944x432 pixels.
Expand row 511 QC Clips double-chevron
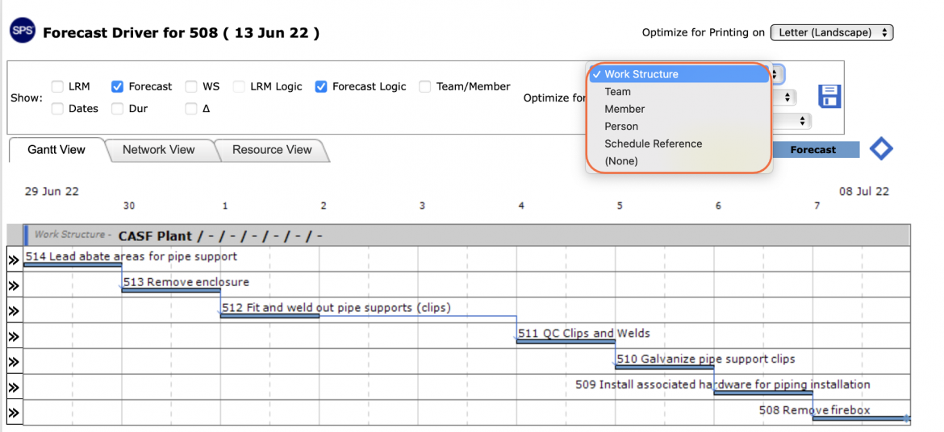(13, 337)
